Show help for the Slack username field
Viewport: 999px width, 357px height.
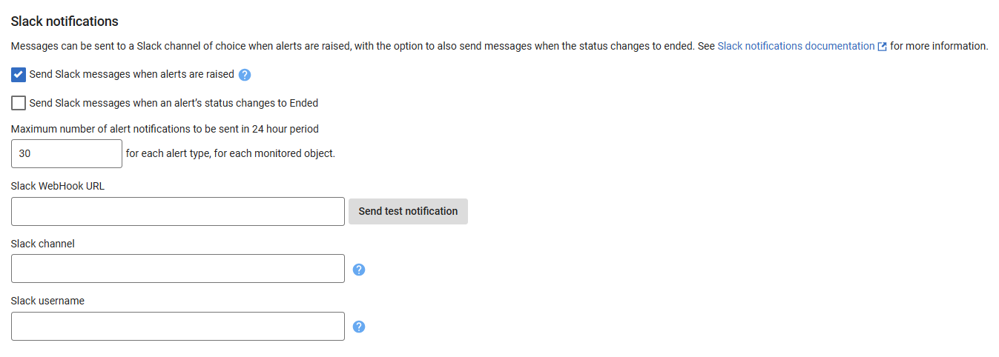click(359, 327)
